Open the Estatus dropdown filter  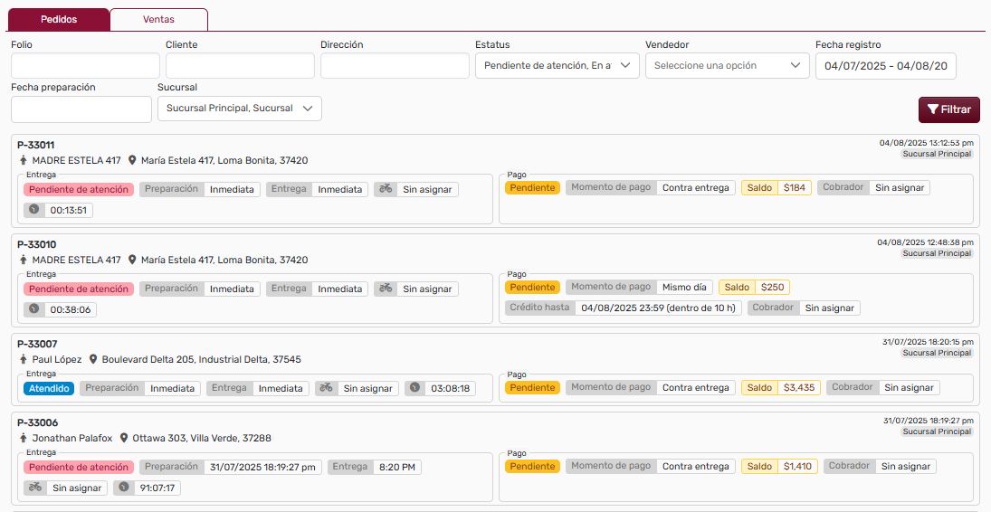pos(557,65)
